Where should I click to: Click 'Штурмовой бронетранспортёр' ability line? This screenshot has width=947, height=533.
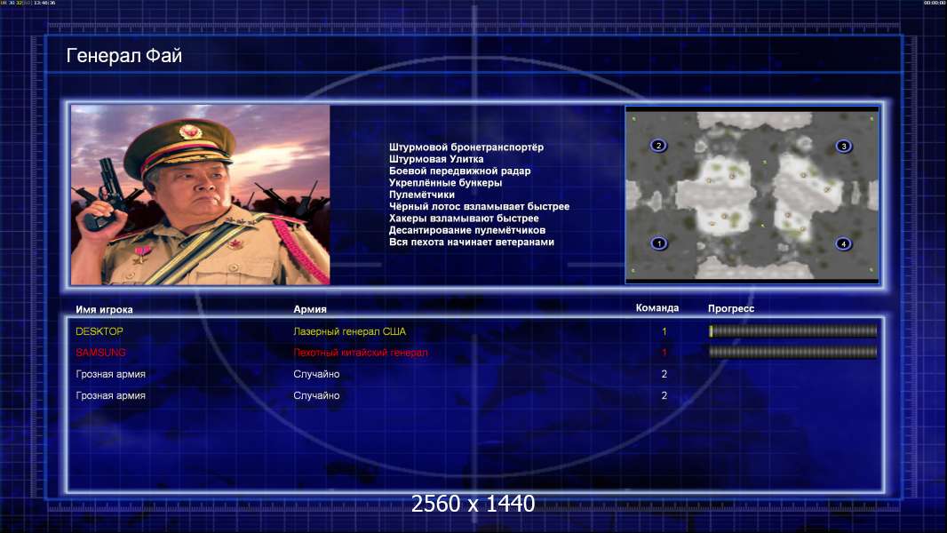coord(466,147)
